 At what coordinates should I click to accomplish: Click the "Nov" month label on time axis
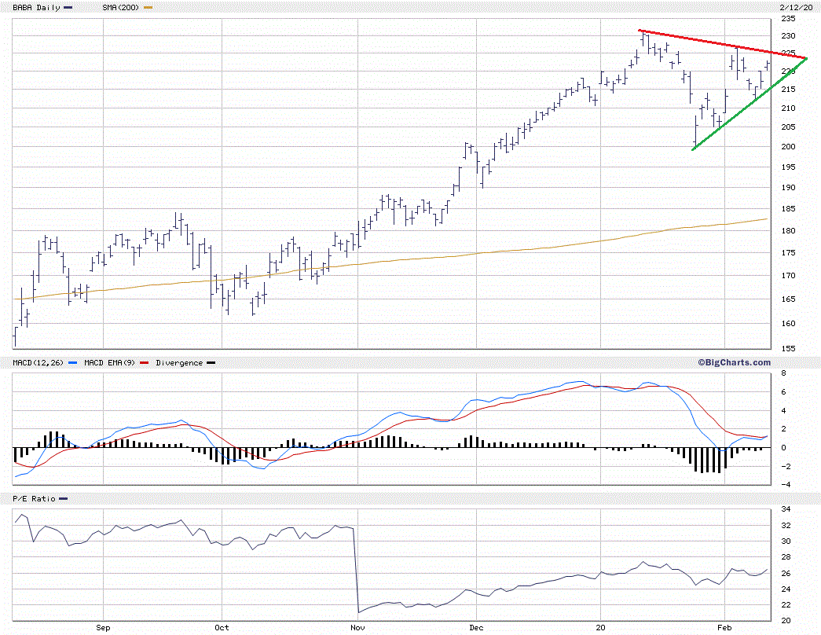tap(358, 628)
